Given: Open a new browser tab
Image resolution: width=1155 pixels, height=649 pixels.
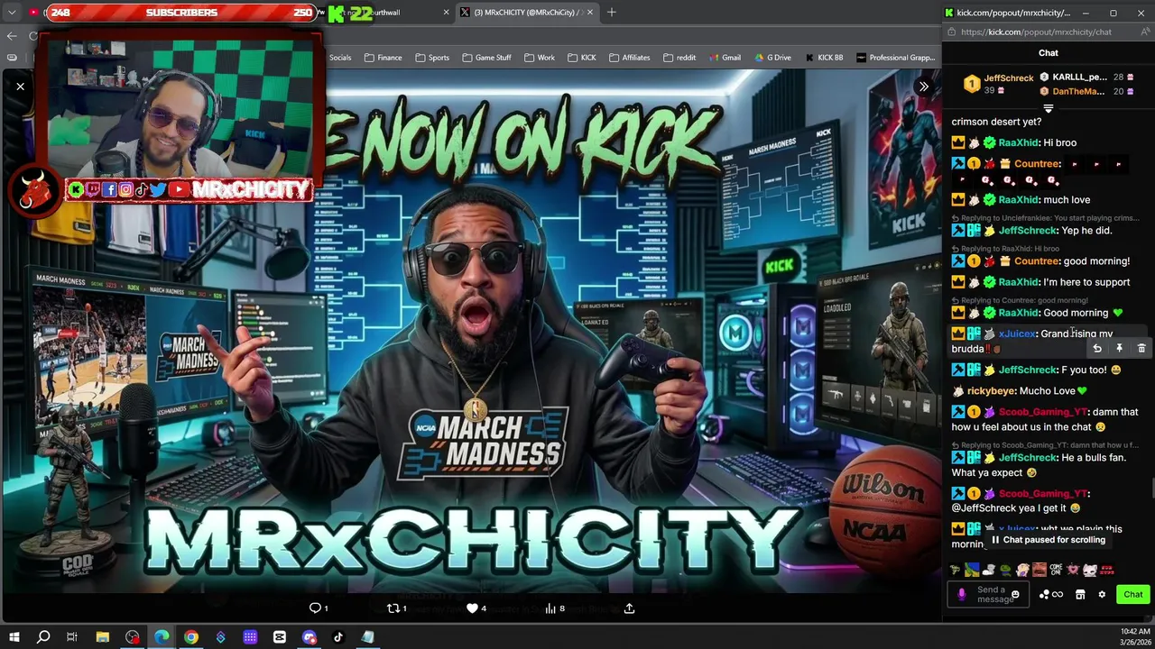Looking at the screenshot, I should point(612,13).
